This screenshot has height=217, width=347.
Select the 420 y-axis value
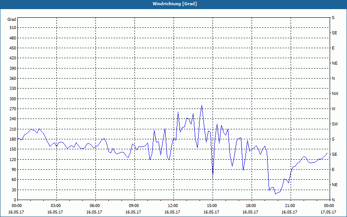click(x=13, y=58)
